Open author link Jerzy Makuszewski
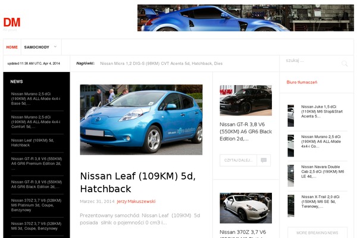357x238 pixels. 136,201
